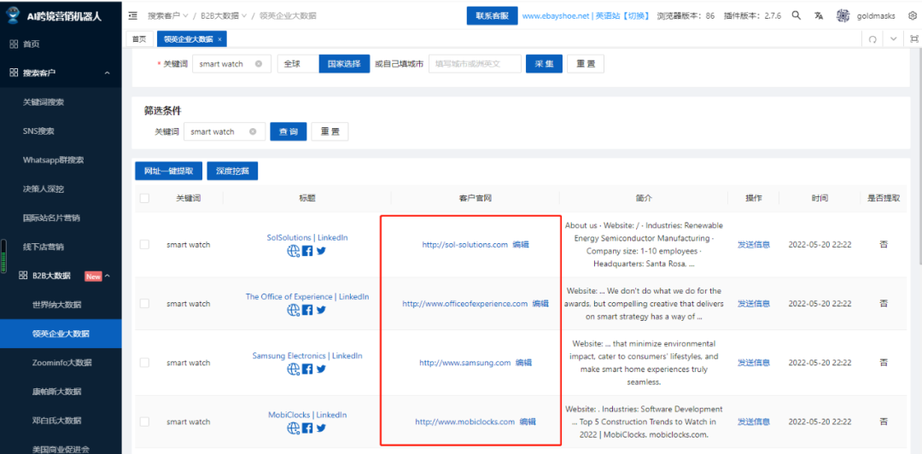Open the Twitter icon for The Office of Experience
922x454 pixels.
[321, 309]
